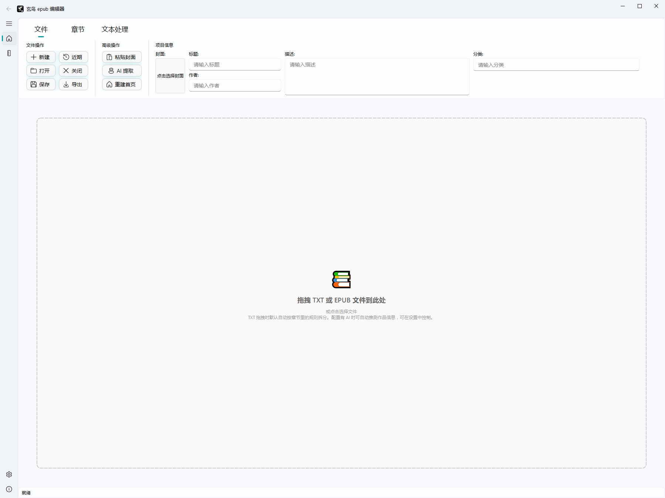Run AI 提取 metadata extraction
This screenshot has width=665, height=498.
tap(122, 71)
